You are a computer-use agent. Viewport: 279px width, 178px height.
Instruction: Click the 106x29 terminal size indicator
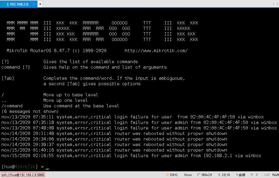[206, 175]
